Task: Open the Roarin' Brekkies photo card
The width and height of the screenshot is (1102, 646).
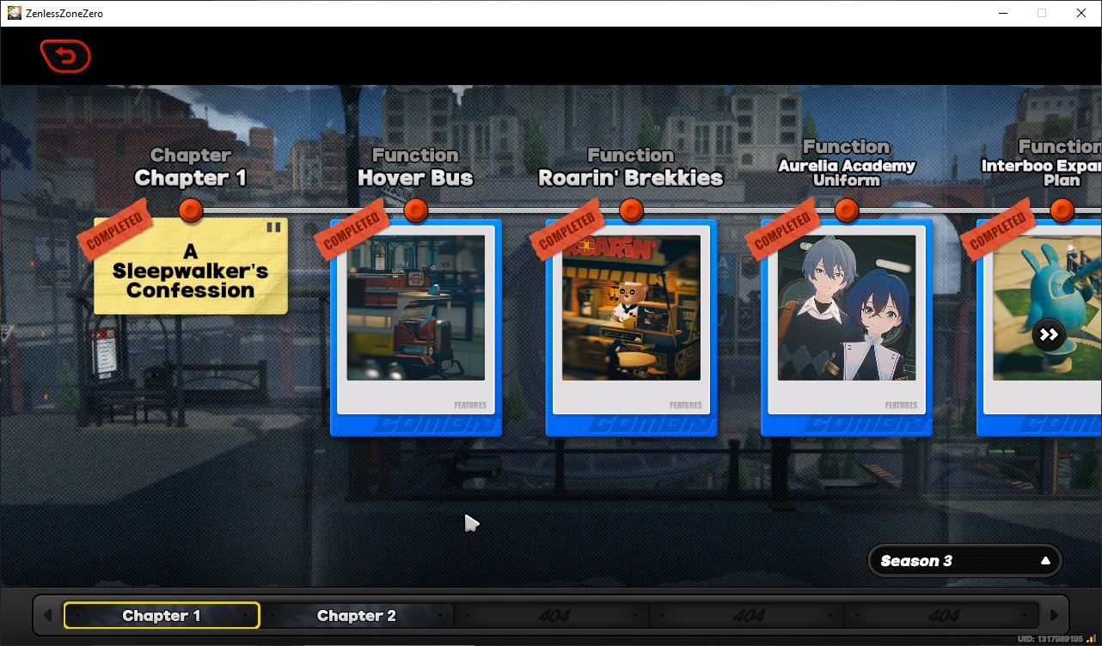Action: pos(632,328)
